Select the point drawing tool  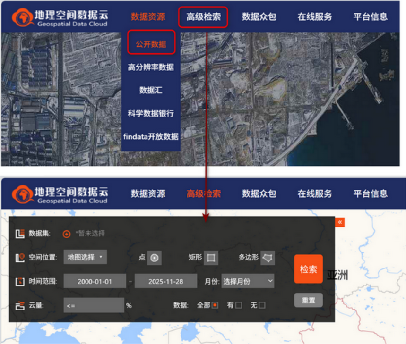[x=155, y=258]
